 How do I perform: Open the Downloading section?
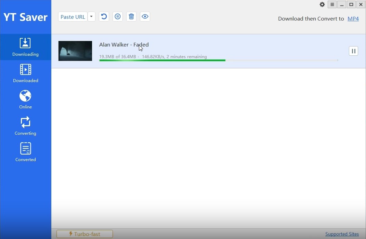[x=25, y=47]
